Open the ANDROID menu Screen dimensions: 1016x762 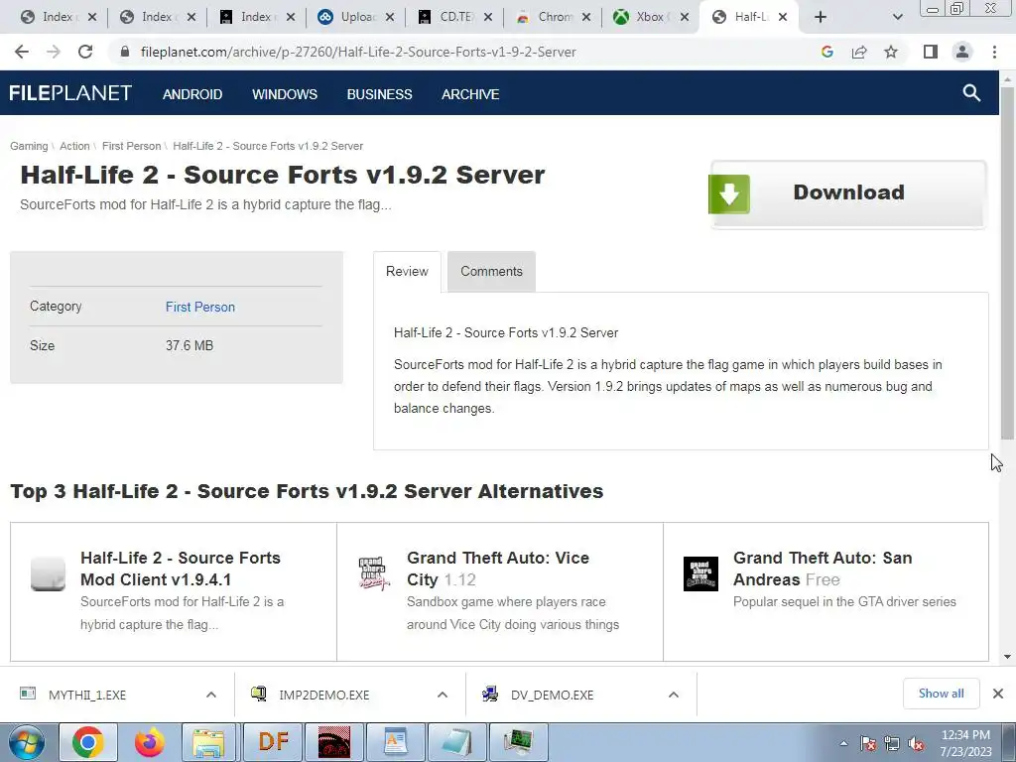coord(192,94)
